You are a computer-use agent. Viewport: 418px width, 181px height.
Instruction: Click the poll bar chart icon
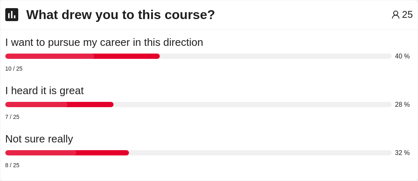(12, 15)
